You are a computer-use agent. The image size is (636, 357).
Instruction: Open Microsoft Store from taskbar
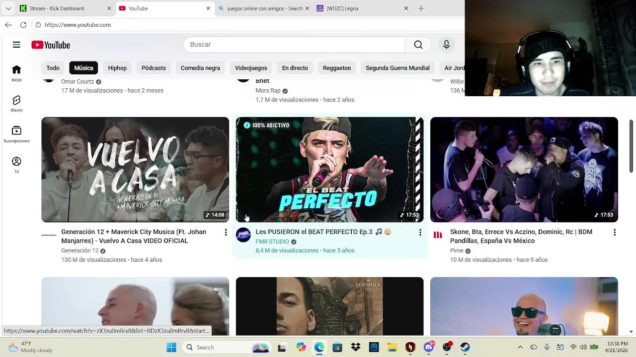[x=337, y=347]
